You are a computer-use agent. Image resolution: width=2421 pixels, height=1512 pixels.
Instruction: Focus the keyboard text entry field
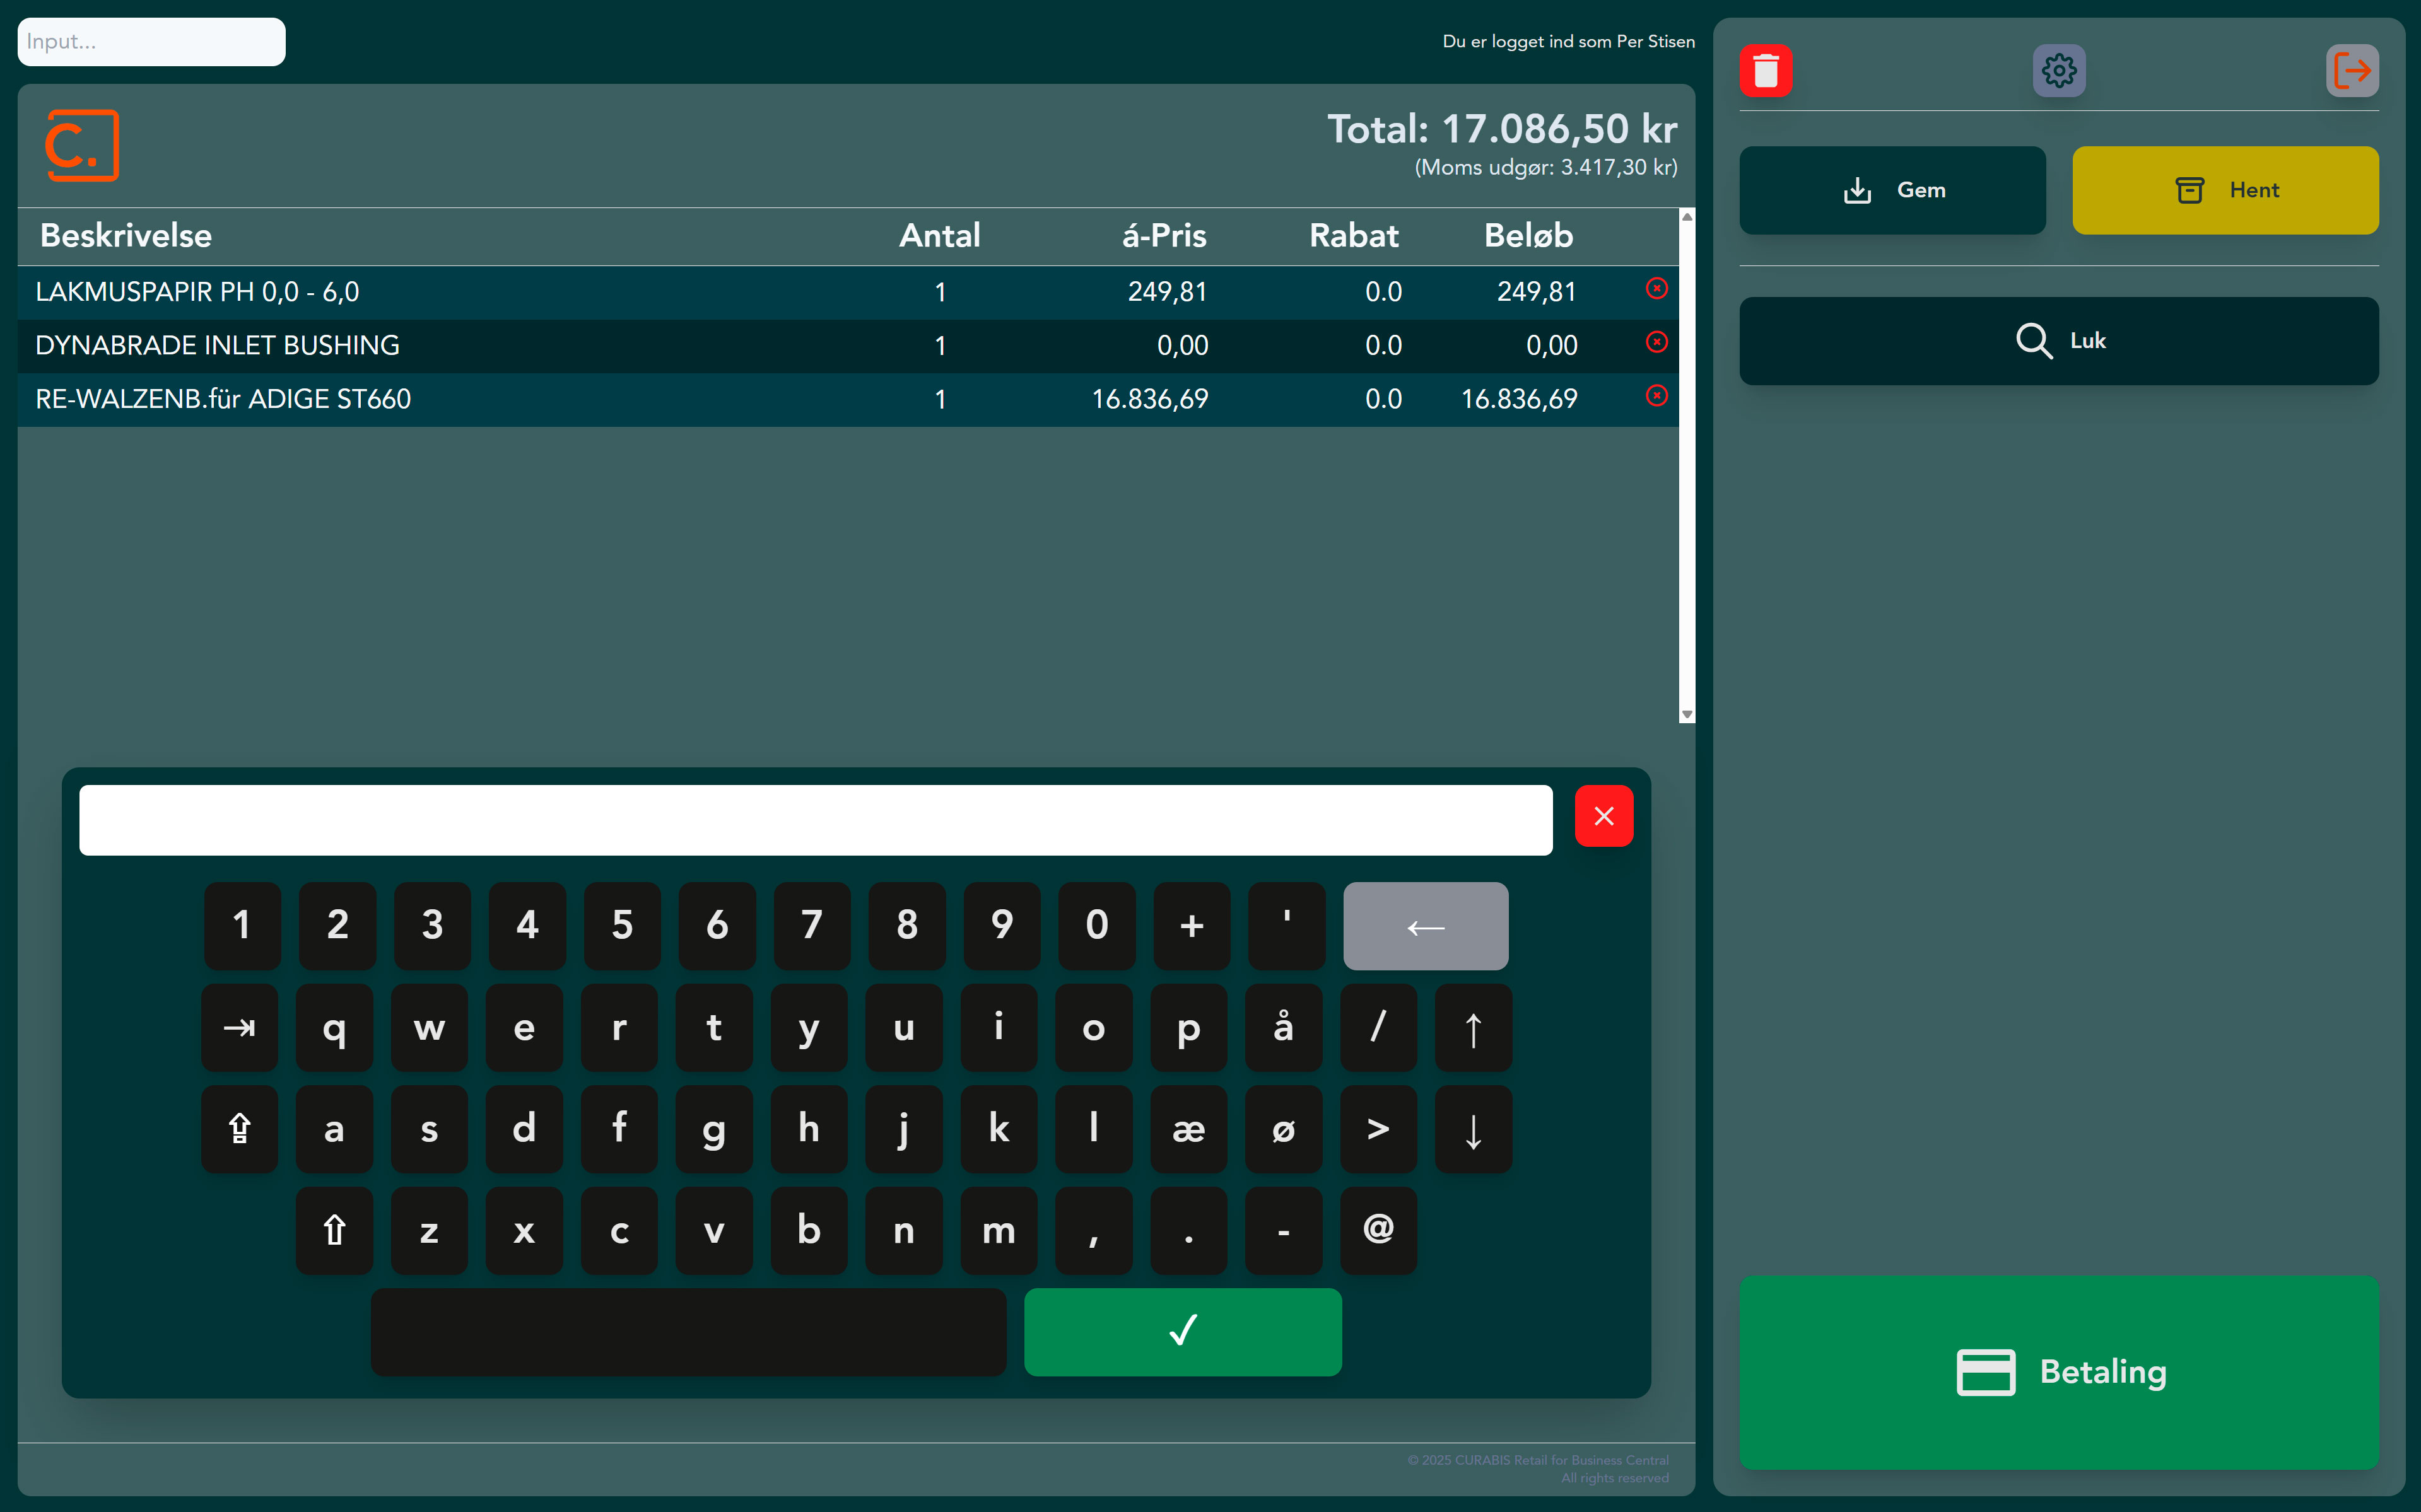[x=816, y=820]
